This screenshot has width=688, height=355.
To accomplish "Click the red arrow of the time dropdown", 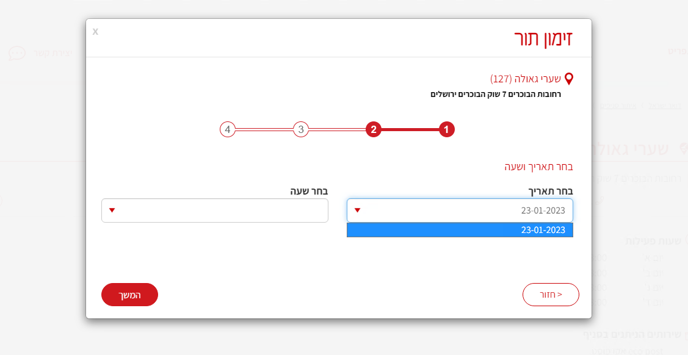I will (x=112, y=210).
